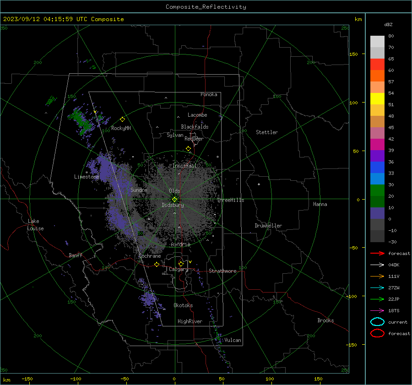Click the yellow diamond marker near RockyMH
Viewport: 412px width, 385px height.
(122, 119)
